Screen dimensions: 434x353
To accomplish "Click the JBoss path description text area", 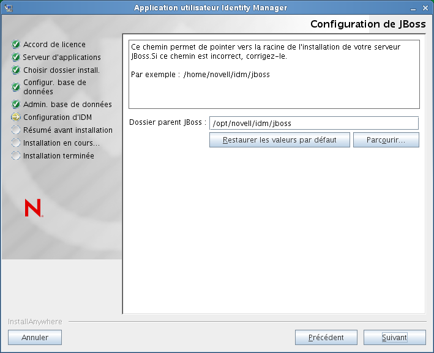I will click(x=274, y=74).
